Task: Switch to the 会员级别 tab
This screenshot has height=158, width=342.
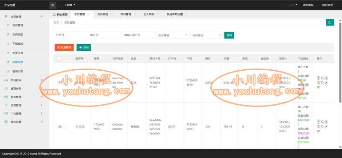Action: click(103, 14)
